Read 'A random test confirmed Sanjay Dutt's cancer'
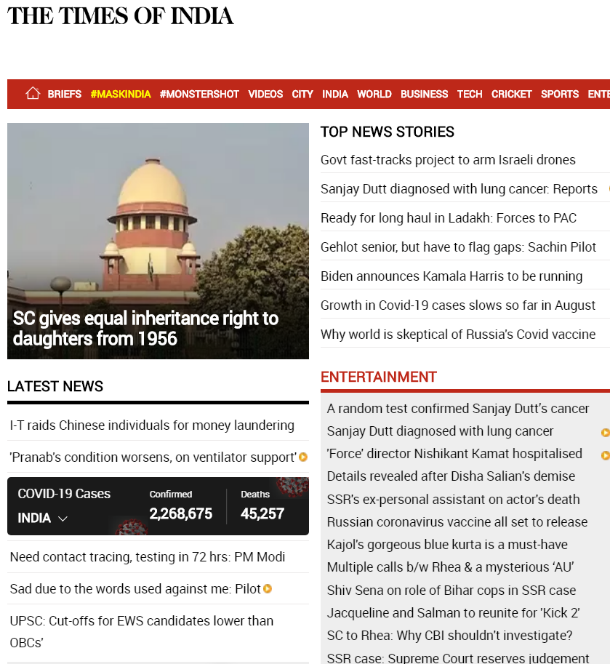This screenshot has width=610, height=664. click(x=457, y=409)
